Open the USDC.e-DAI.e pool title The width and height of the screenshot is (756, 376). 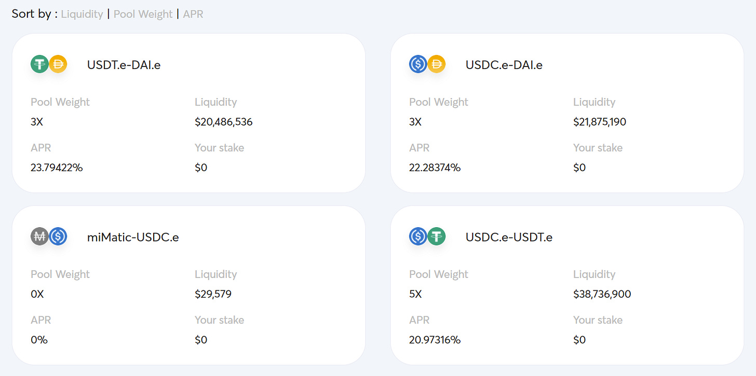(504, 65)
